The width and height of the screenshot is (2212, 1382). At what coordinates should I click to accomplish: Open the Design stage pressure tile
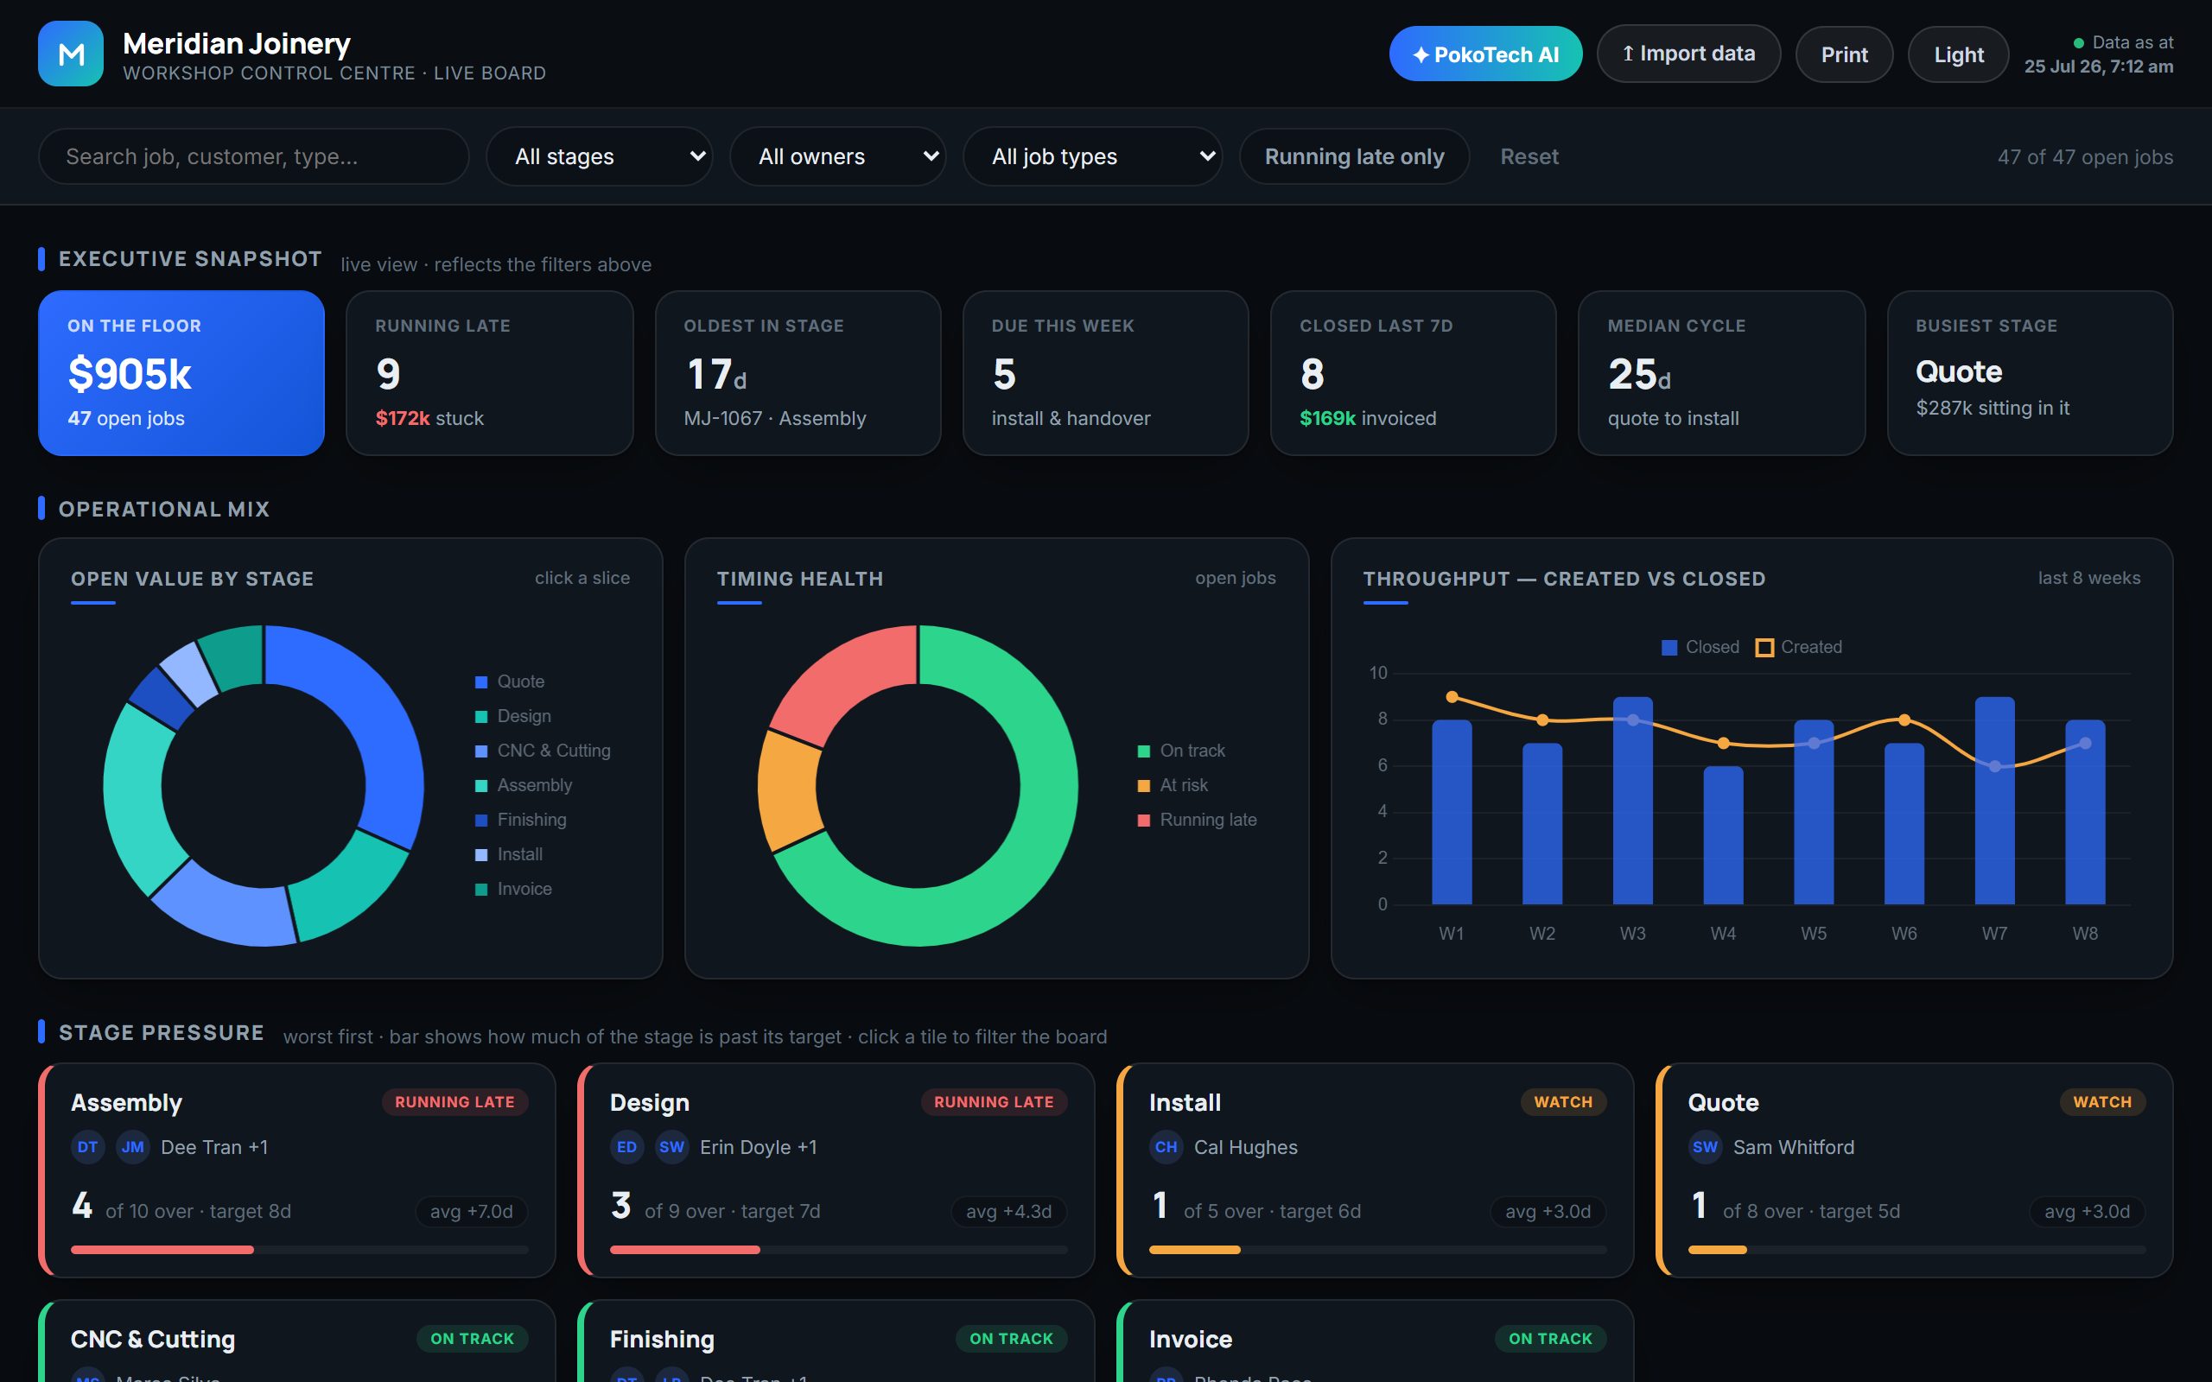[836, 1170]
